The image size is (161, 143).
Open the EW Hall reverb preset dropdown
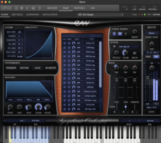pyautogui.click(x=130, y=47)
